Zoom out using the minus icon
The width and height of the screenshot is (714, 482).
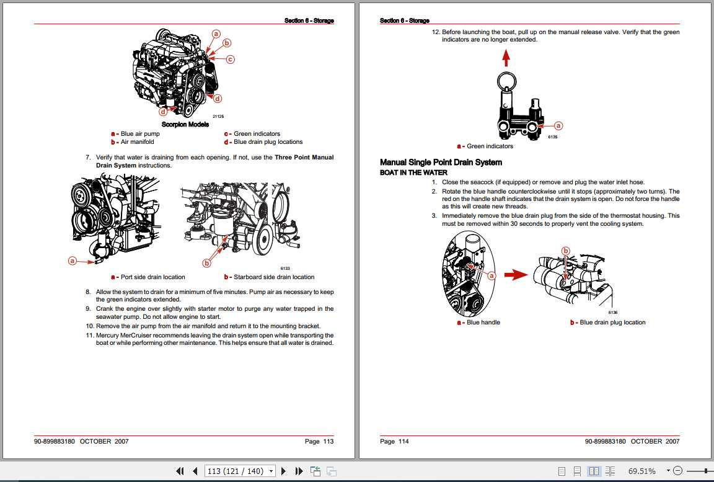[677, 471]
